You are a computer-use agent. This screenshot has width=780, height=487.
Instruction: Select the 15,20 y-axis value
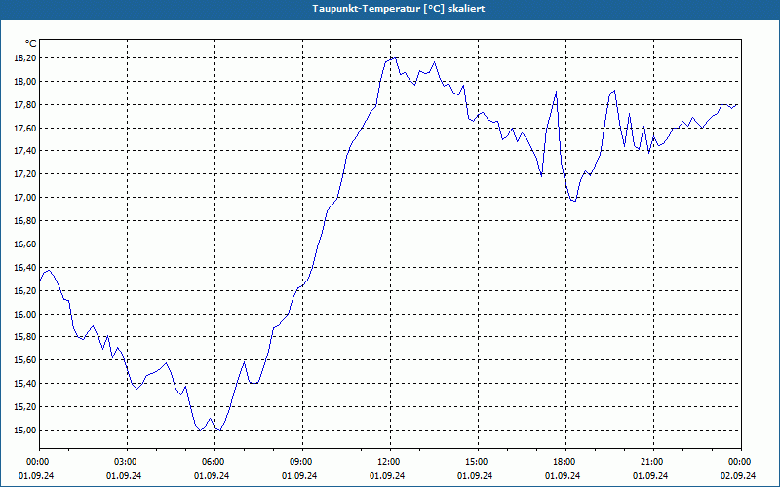[x=26, y=407]
